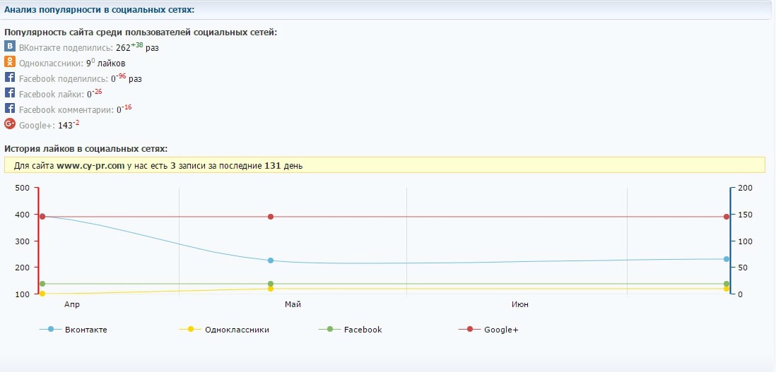Click the '-16' red change value
776x372 pixels.
(127, 107)
